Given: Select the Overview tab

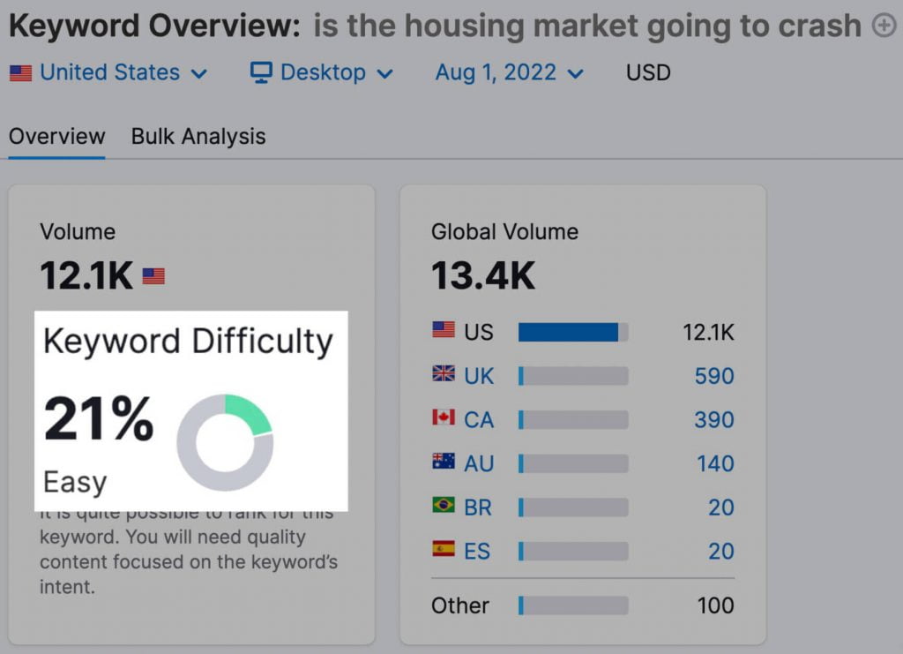Looking at the screenshot, I should 56,136.
